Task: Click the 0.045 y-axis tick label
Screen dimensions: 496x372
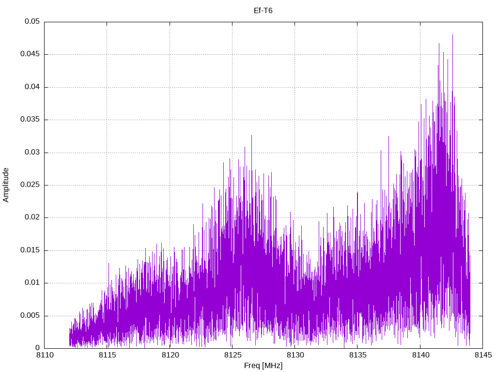Action: pos(30,54)
